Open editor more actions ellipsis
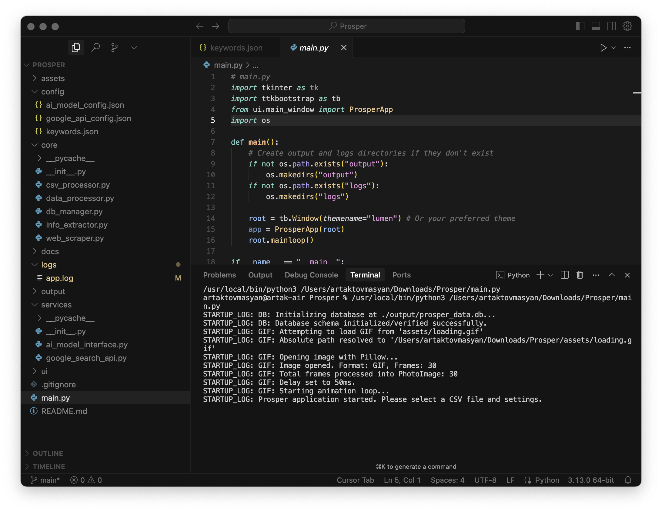662x512 pixels. (x=627, y=48)
